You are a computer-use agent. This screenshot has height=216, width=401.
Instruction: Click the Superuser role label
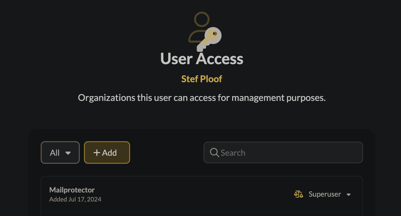pyautogui.click(x=324, y=194)
